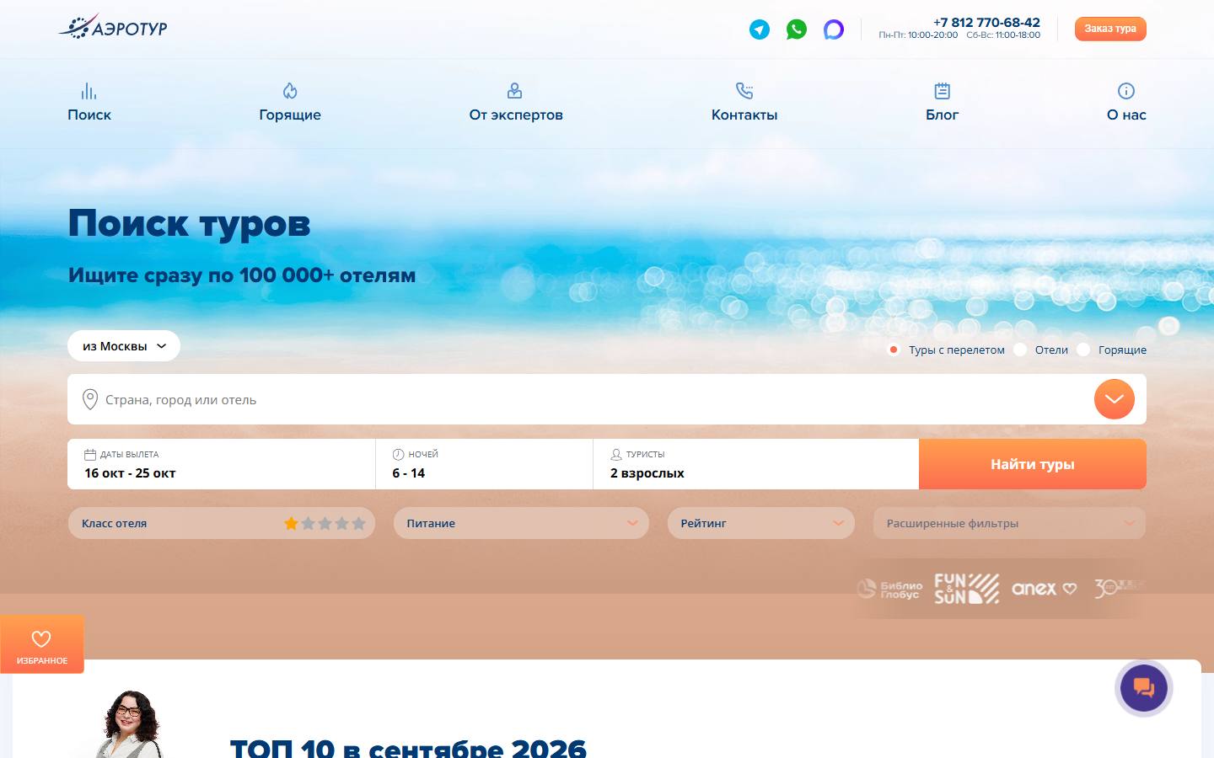Open the purple chat messenger icon

pos(834,29)
